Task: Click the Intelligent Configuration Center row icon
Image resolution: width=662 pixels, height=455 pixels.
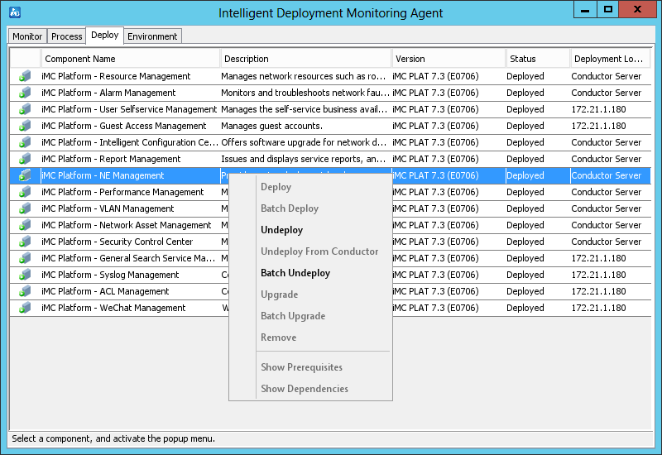Action: click(25, 142)
